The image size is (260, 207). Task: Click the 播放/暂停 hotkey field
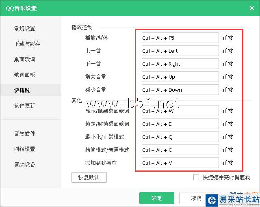[x=180, y=38]
